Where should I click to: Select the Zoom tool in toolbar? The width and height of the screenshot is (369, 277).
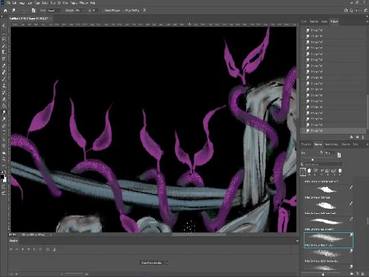[x=4, y=159]
